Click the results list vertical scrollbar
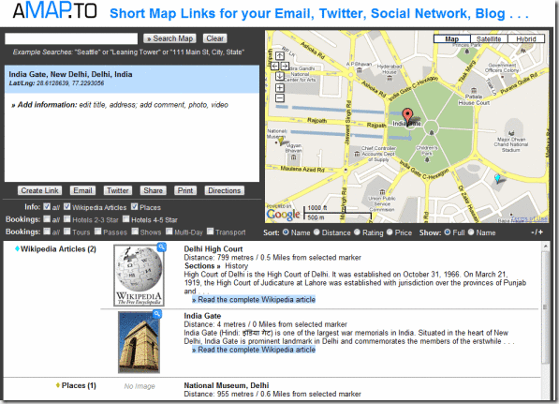Viewport: 559px width, 404px height. point(545,307)
